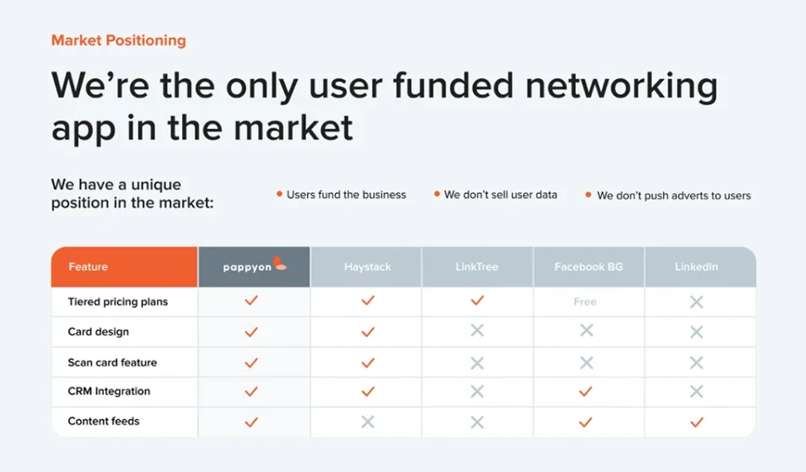The height and width of the screenshot is (472, 806).
Task: Click pappyon's Content feeds checkmark
Action: pos(250,421)
